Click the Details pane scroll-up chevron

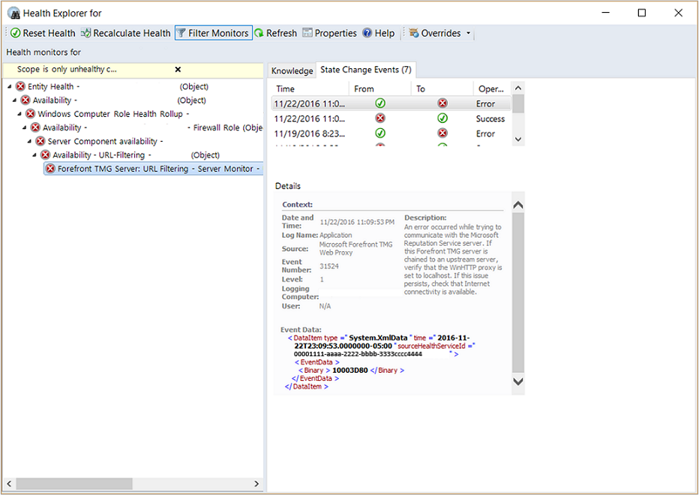(518, 205)
